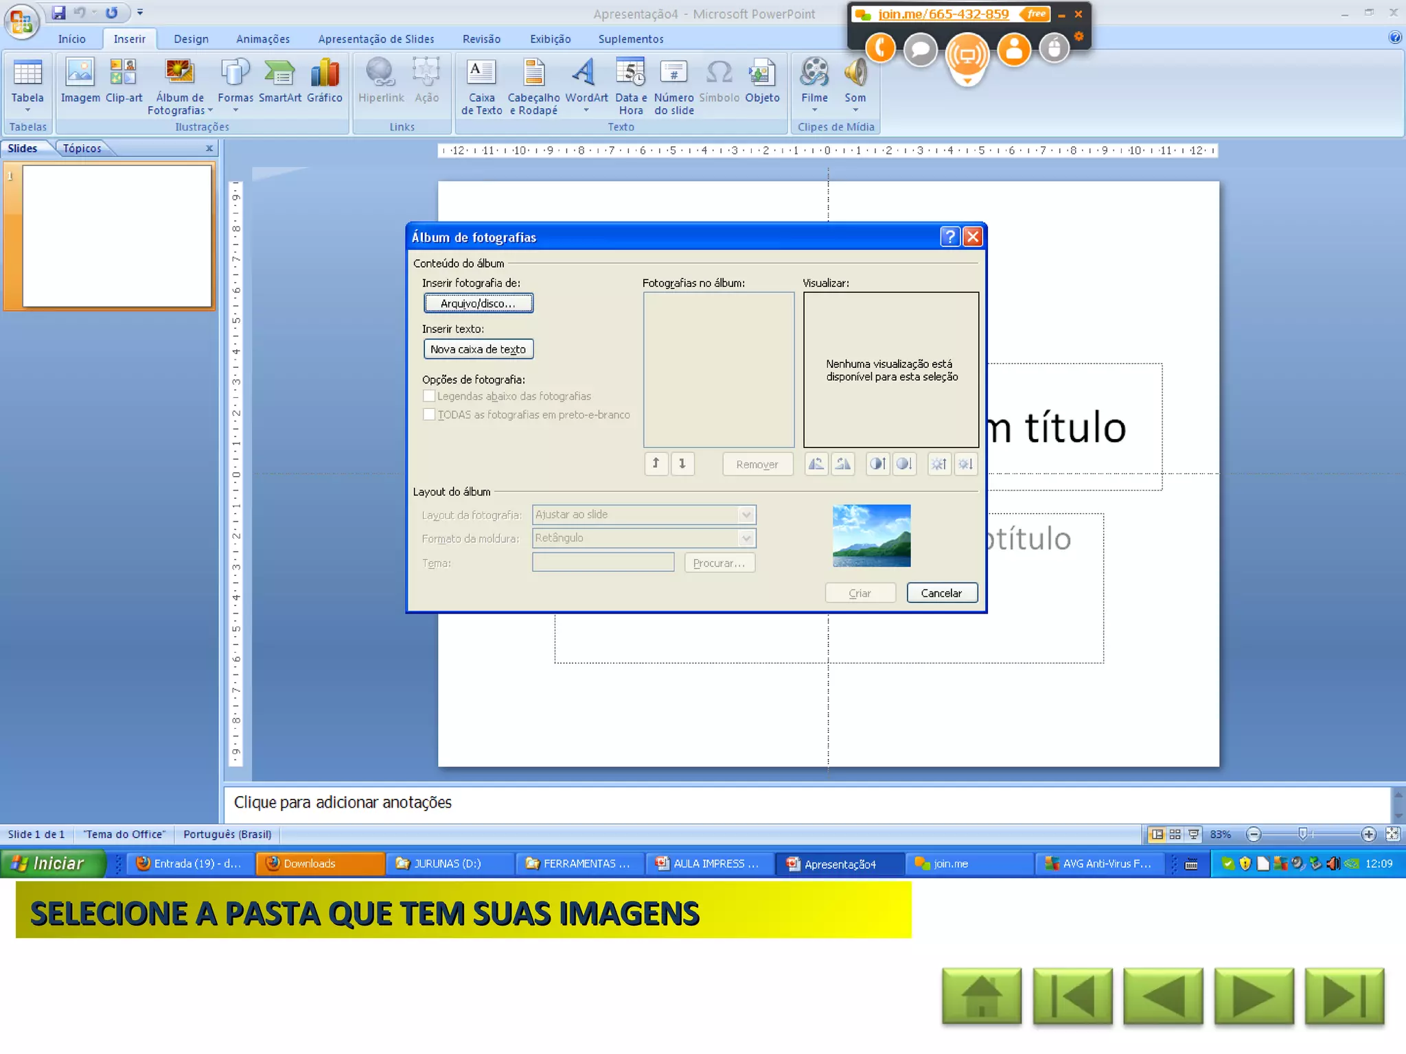The height and width of the screenshot is (1054, 1406).
Task: Open Layout da fotografia dropdown
Action: (x=746, y=515)
